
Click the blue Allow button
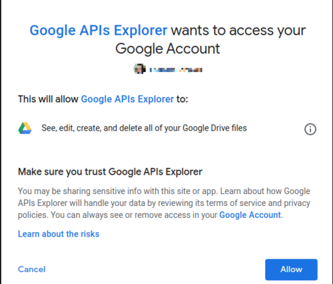[x=291, y=269]
